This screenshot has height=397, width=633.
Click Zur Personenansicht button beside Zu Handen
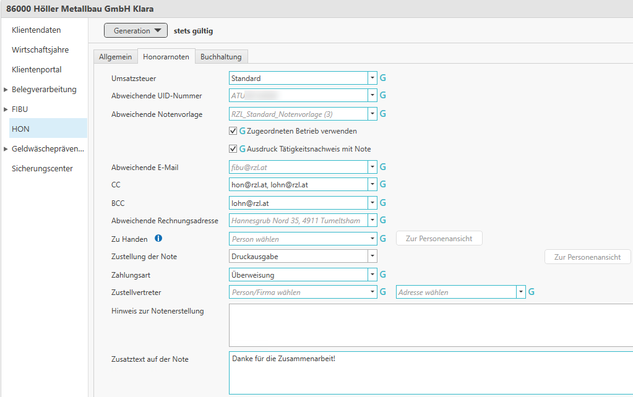[439, 239]
